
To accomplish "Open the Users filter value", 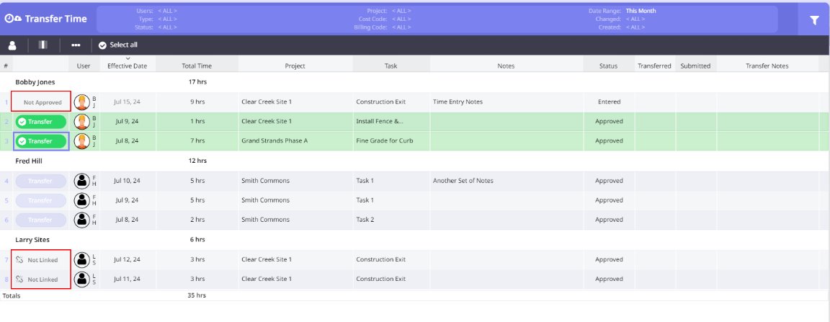I will point(166,11).
